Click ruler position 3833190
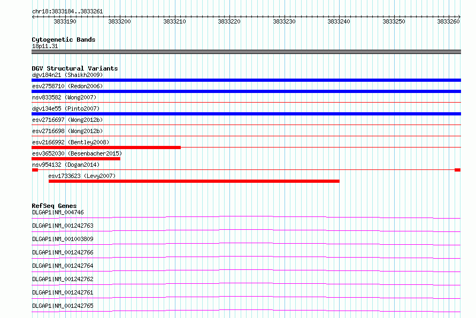The height and width of the screenshot is (318, 476). pyautogui.click(x=65, y=21)
